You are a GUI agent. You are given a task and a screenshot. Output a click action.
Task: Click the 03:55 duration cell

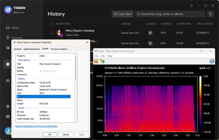(x=180, y=33)
